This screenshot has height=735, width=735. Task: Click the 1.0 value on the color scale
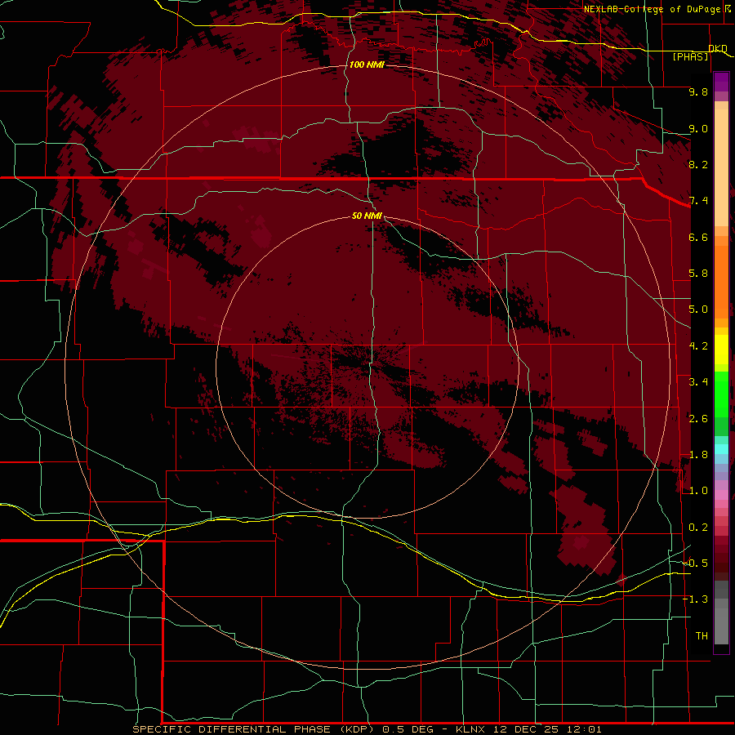pos(698,491)
